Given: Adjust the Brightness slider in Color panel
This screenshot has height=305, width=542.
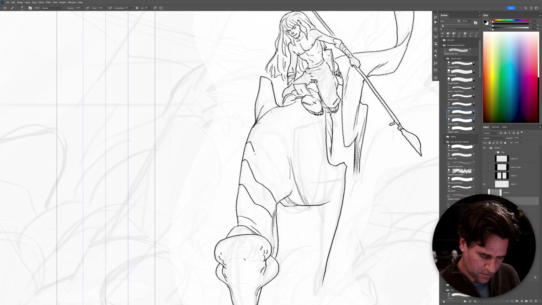Looking at the screenshot, I should 511,28.
